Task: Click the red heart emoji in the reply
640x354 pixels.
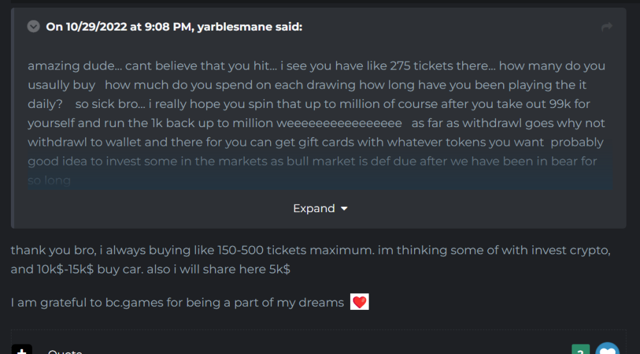Action: [360, 302]
